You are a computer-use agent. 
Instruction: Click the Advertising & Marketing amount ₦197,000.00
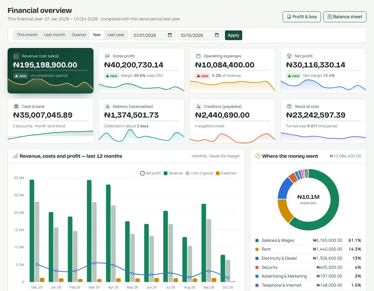coord(329,276)
